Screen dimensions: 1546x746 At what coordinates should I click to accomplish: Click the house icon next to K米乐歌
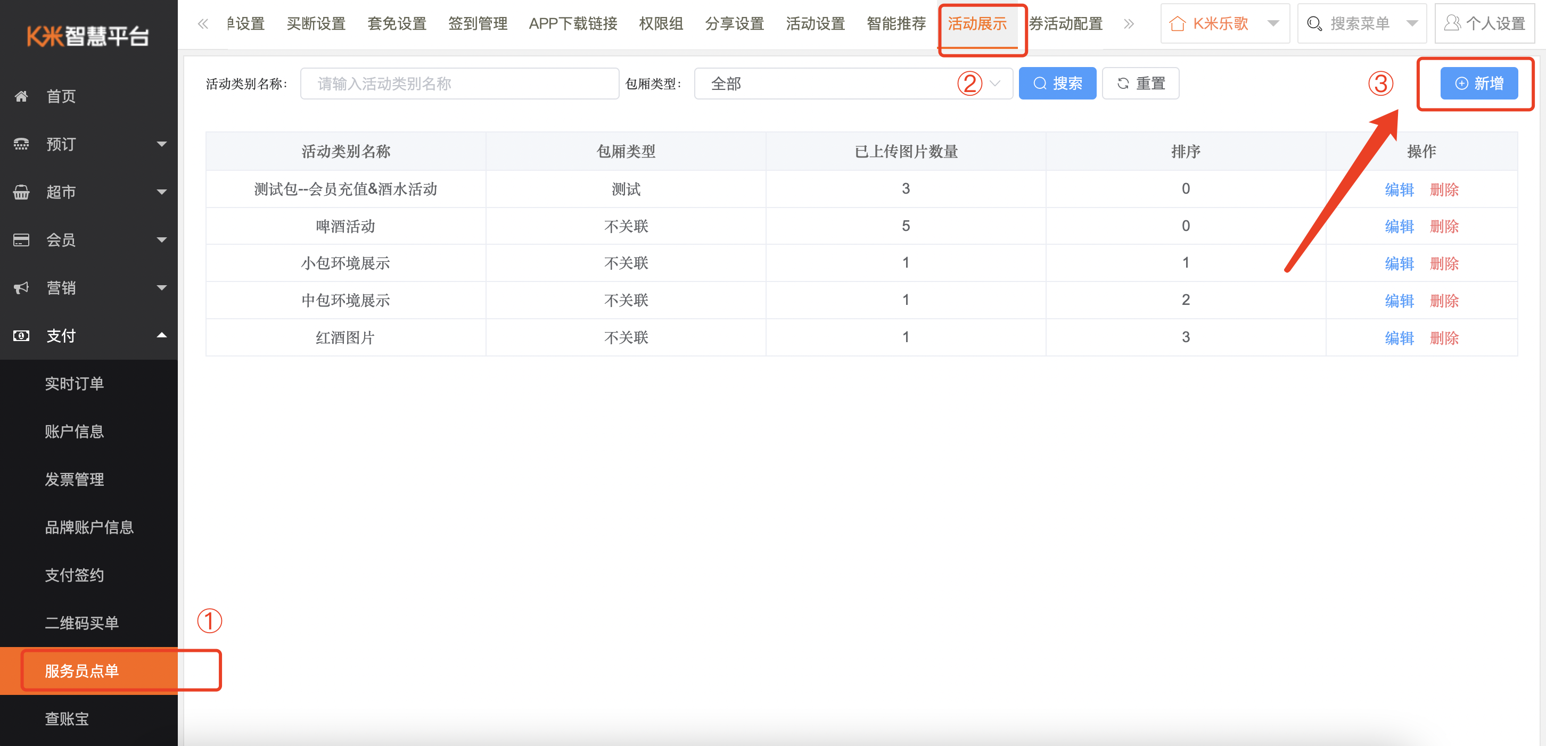(x=1178, y=23)
